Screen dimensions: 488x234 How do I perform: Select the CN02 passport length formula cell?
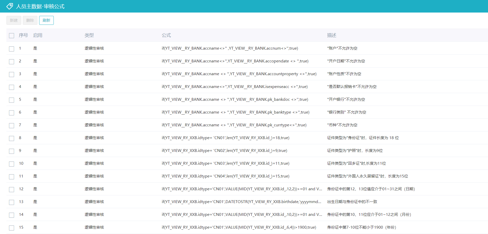[224, 151]
